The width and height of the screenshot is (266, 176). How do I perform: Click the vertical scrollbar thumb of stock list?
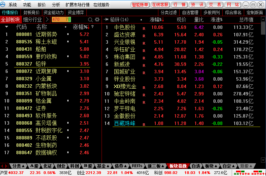pyautogui.click(x=263, y=28)
